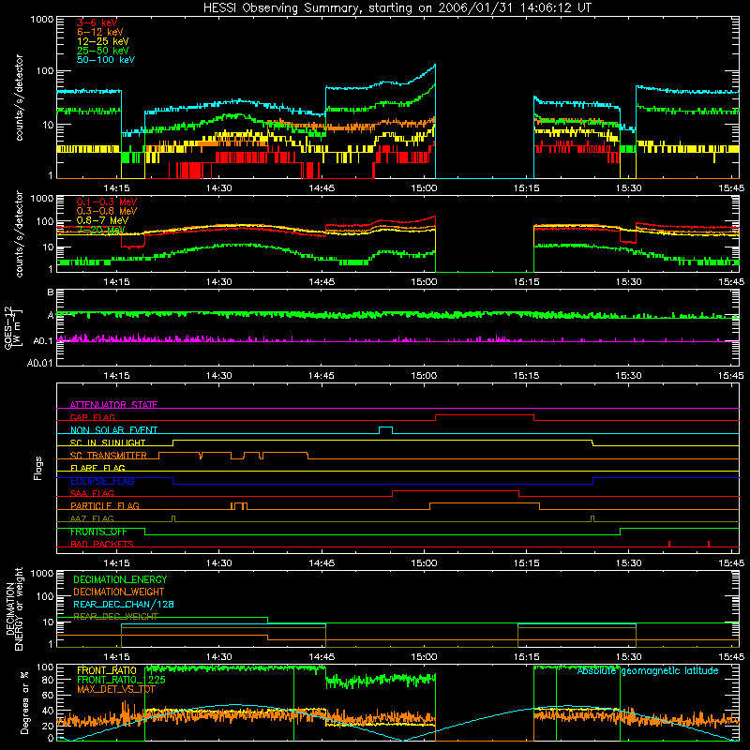Select the FRONT_RATIO_1225 legend label
The image size is (750, 750).
point(121,680)
